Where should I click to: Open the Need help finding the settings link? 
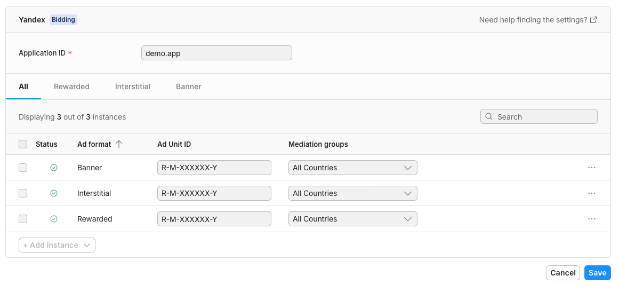point(537,20)
